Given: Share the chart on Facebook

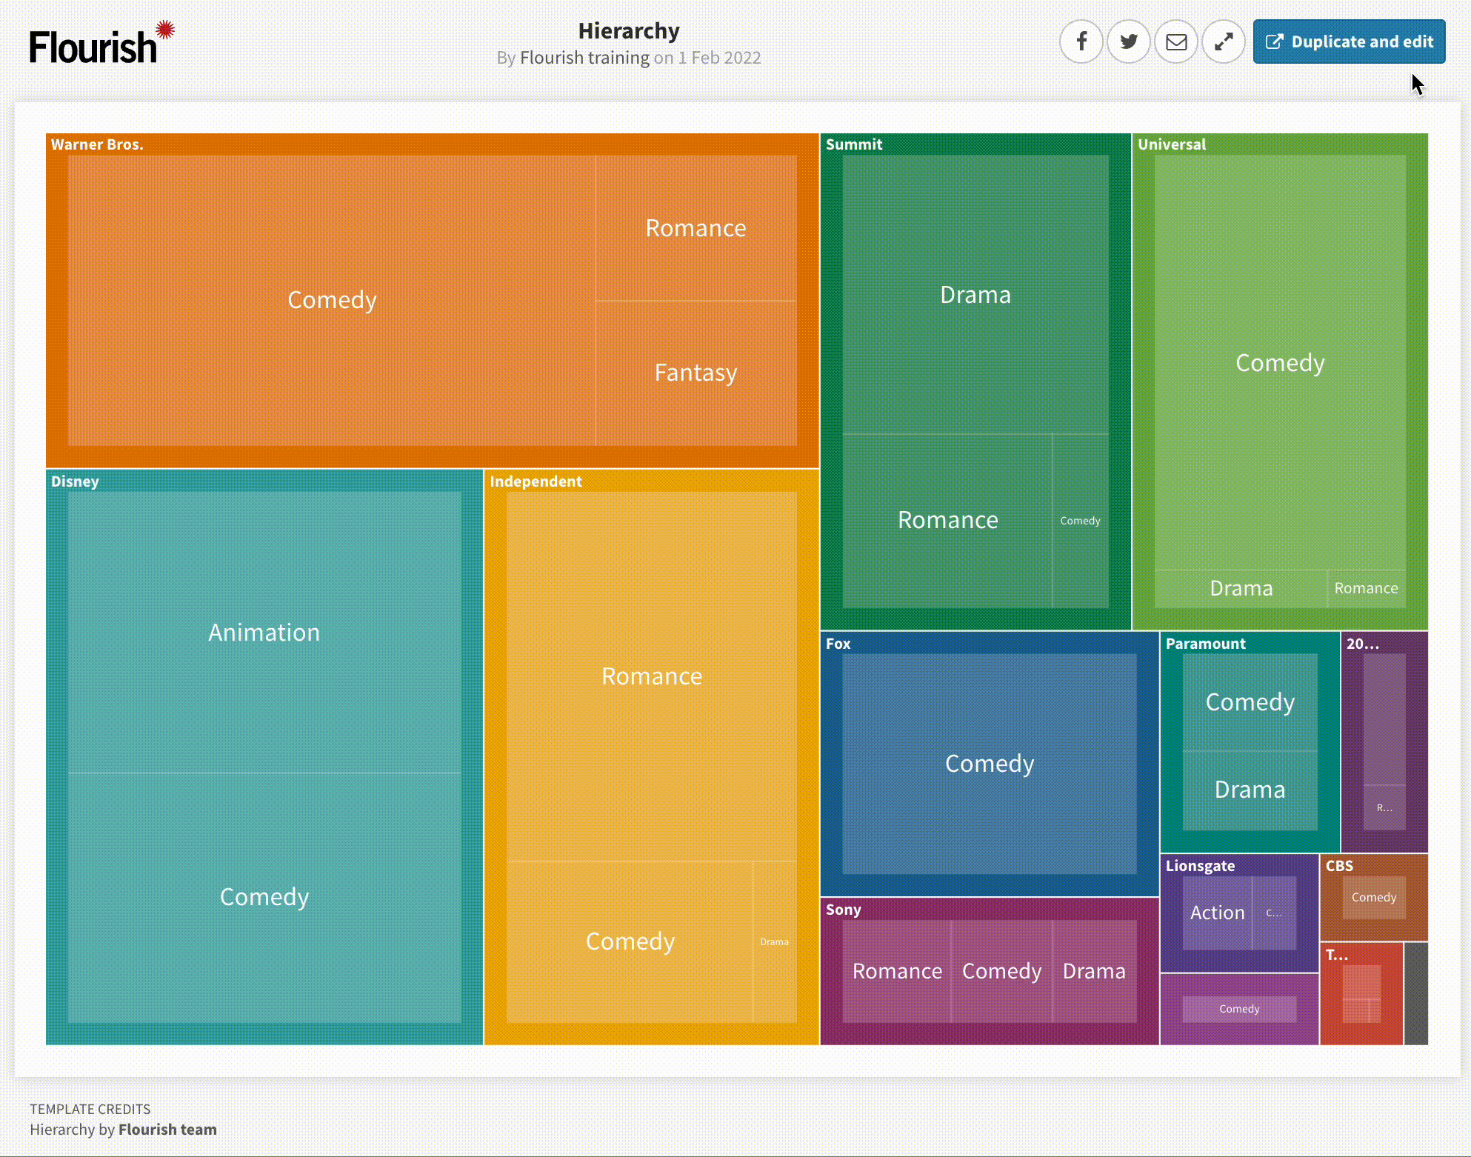Looking at the screenshot, I should [1081, 41].
